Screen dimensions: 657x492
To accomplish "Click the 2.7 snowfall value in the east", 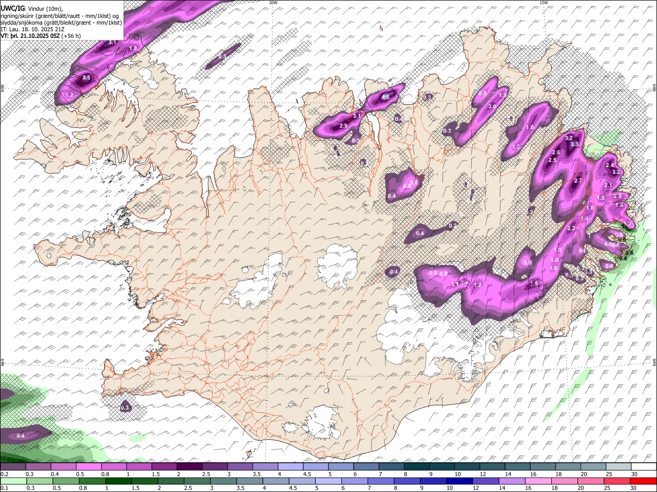I will 577,181.
